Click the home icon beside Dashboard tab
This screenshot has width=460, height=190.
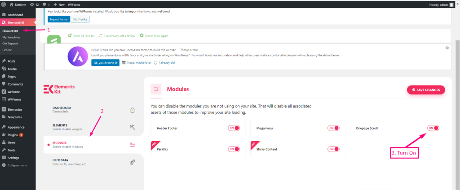pyautogui.click(x=133, y=110)
